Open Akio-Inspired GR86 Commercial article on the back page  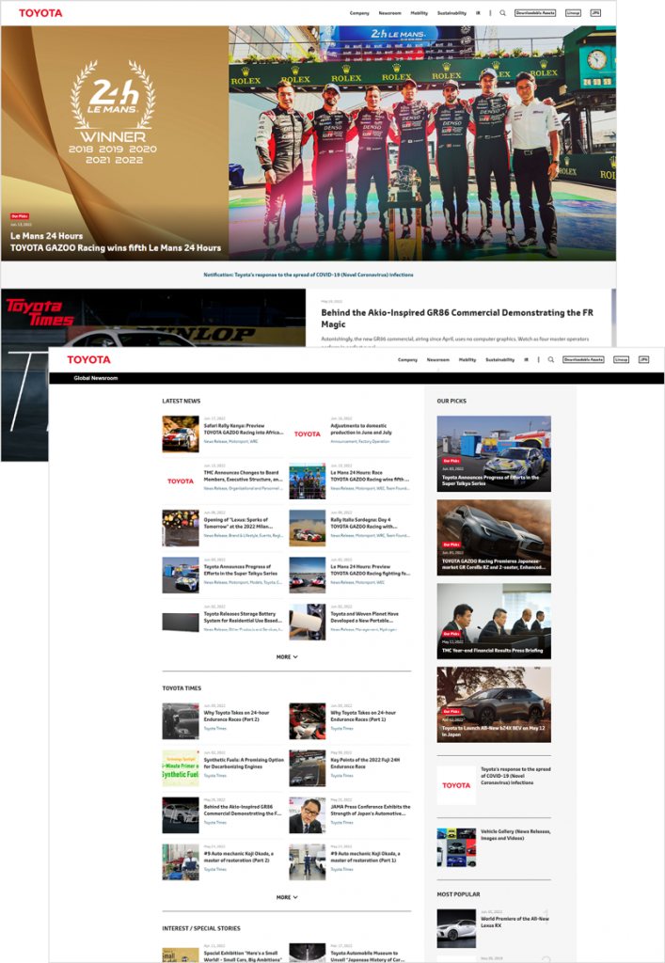pyautogui.click(x=457, y=318)
